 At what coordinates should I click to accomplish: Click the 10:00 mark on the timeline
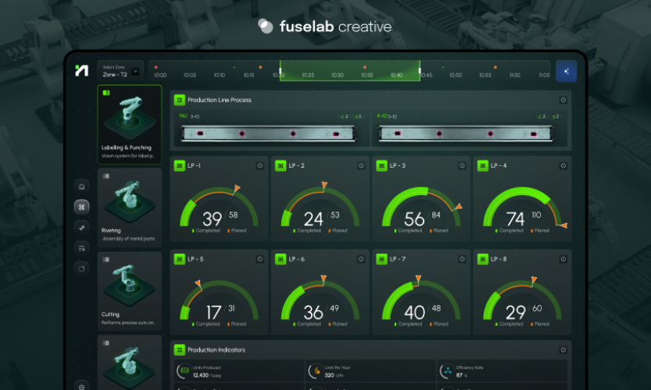click(x=160, y=75)
